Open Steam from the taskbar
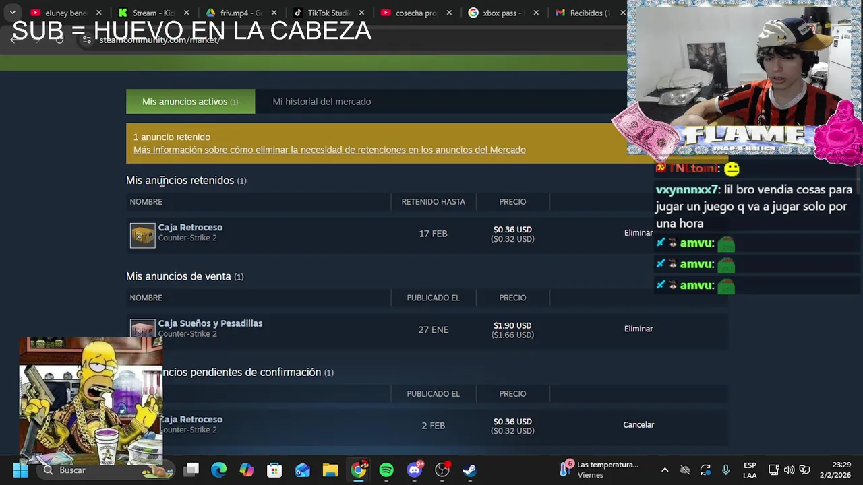 [x=470, y=470]
